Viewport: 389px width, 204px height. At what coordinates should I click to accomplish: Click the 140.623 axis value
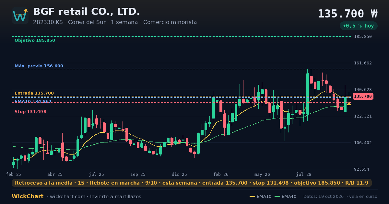pos(363,90)
